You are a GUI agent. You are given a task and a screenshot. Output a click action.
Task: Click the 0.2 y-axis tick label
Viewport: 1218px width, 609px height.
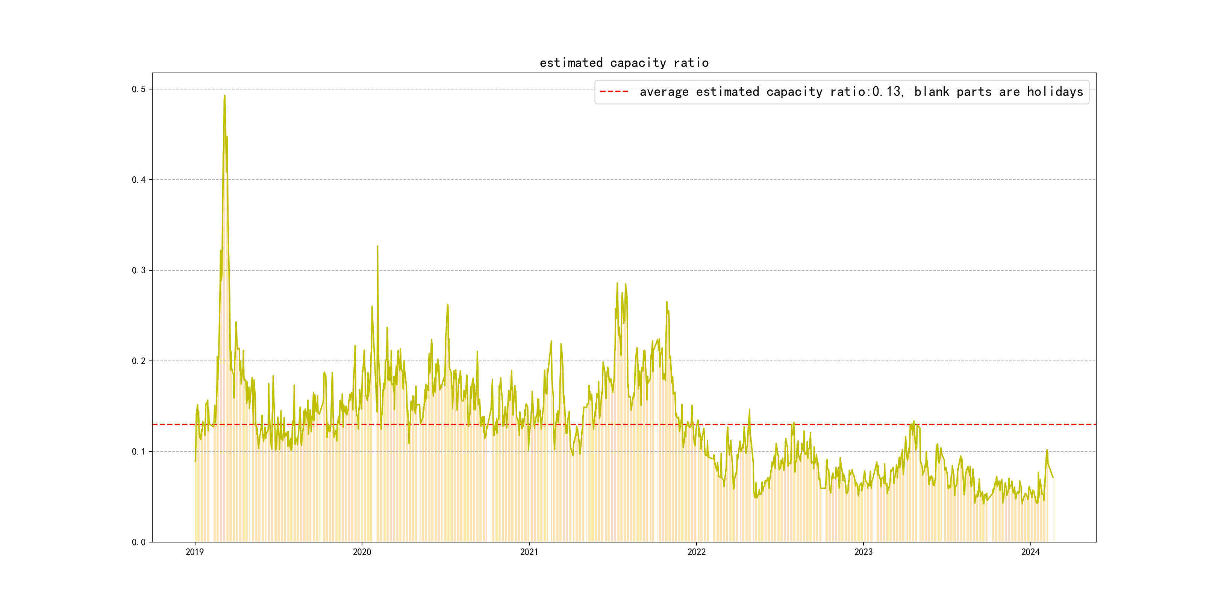click(x=139, y=361)
